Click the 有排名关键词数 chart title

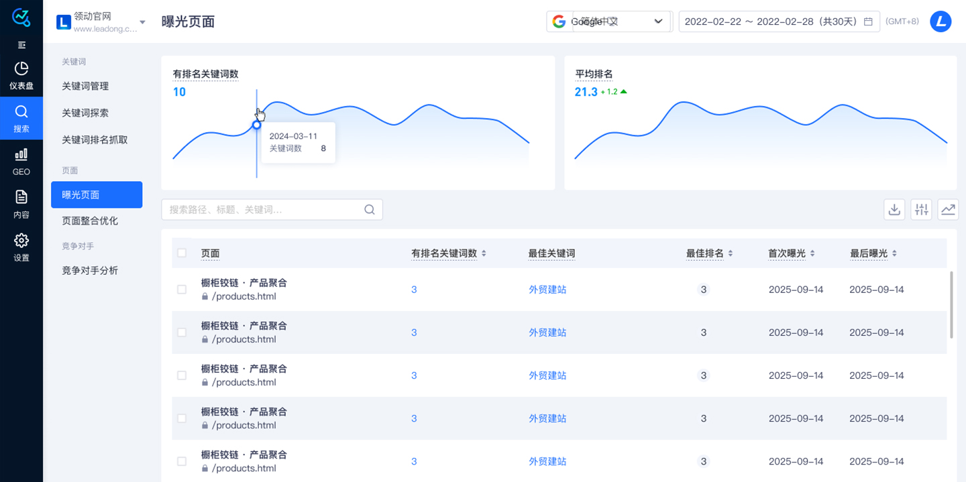[205, 74]
